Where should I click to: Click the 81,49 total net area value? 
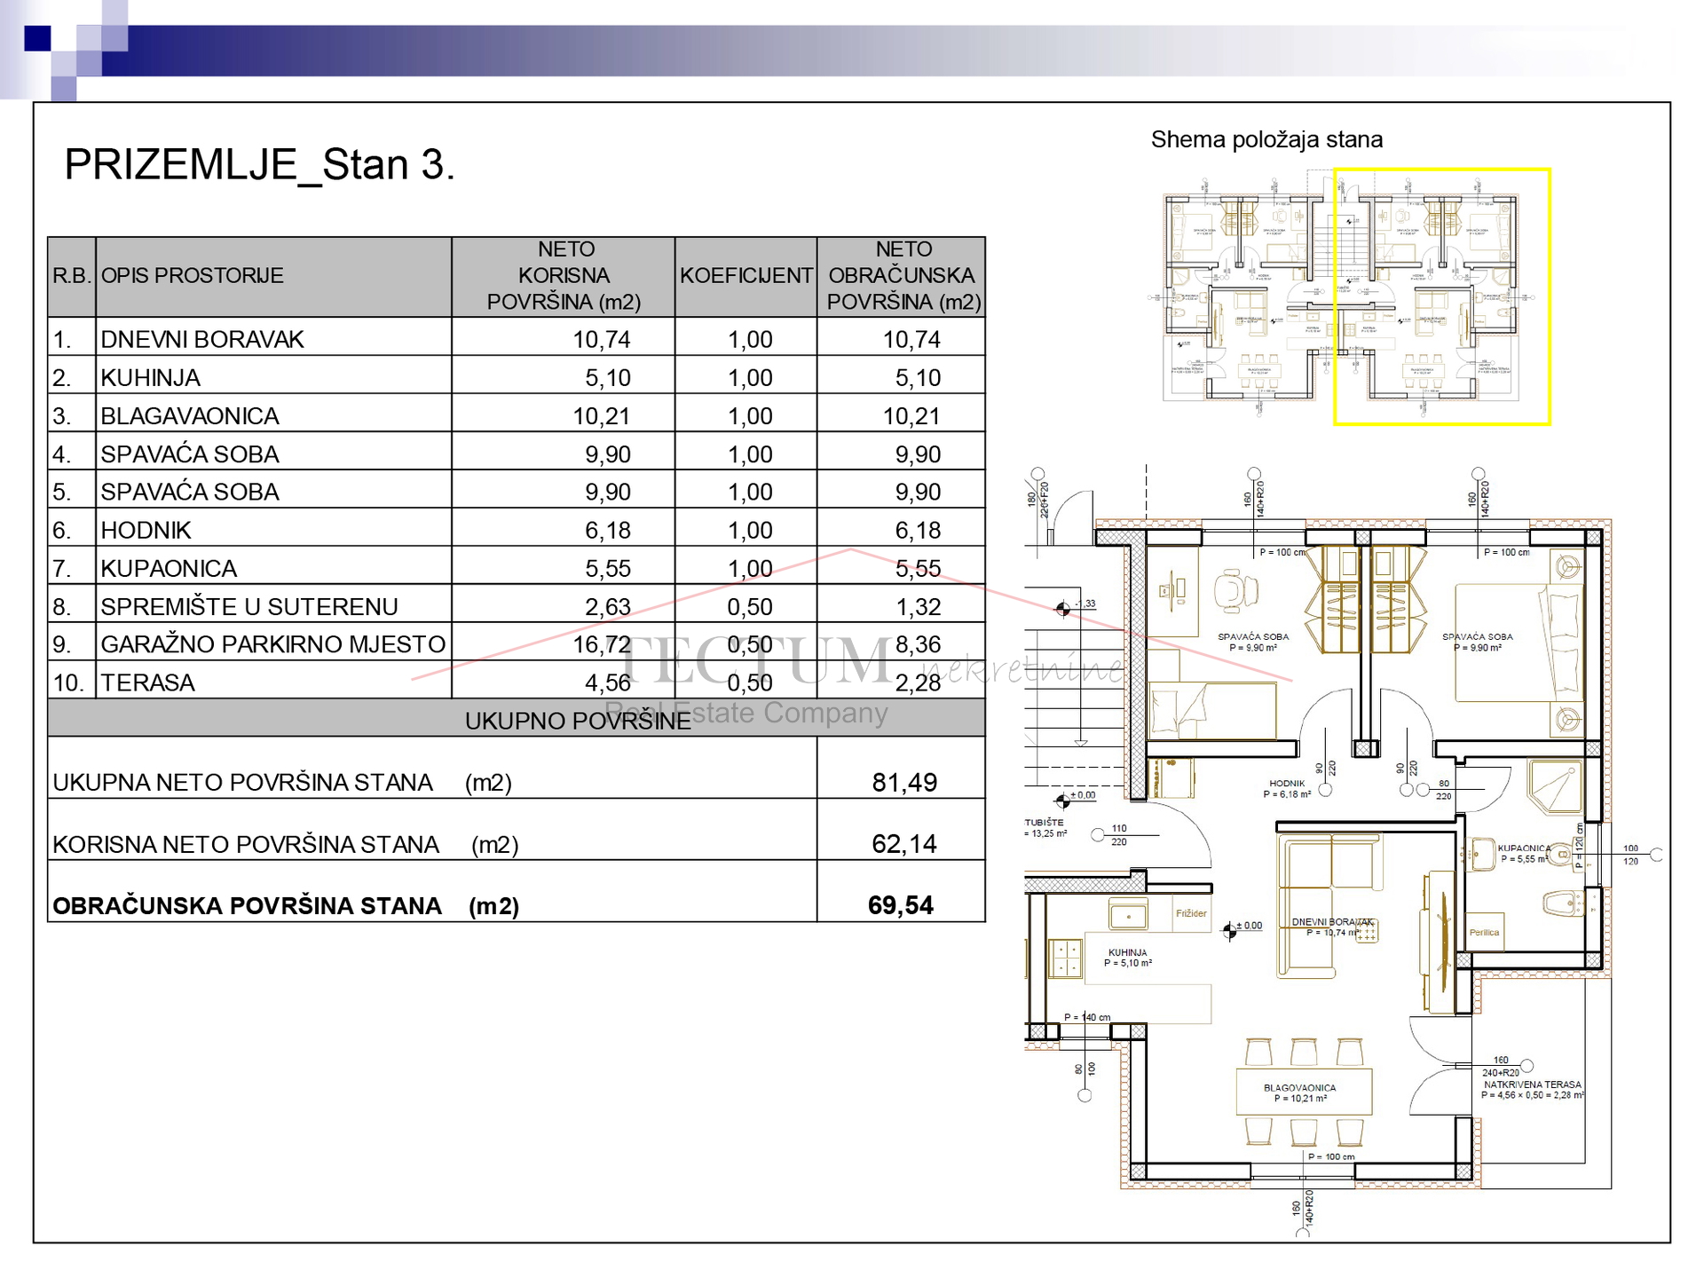[x=903, y=782]
